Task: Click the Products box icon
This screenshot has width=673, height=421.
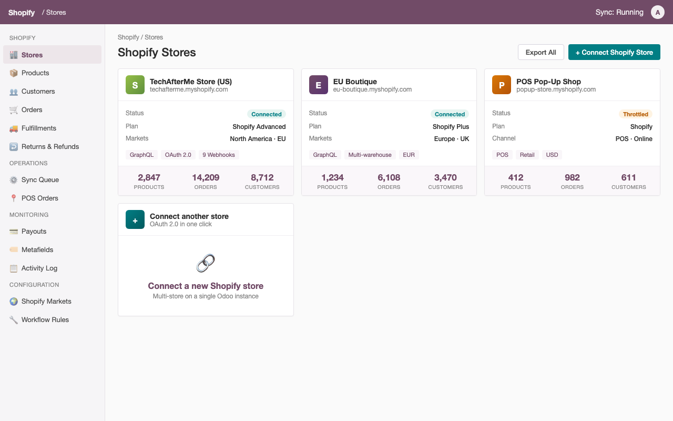Action: coord(14,73)
